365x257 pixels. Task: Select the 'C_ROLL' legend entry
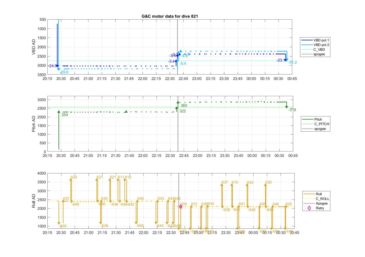click(316, 199)
